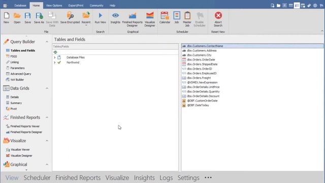325x183 pixels.
Task: Click the Save Encrypted icon
Action: [x=70, y=18]
